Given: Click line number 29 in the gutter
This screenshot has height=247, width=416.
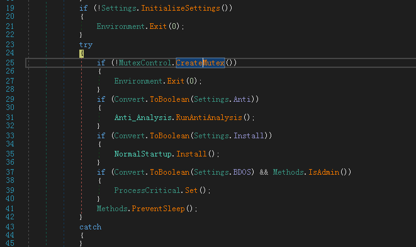Looking at the screenshot, I should point(10,99).
